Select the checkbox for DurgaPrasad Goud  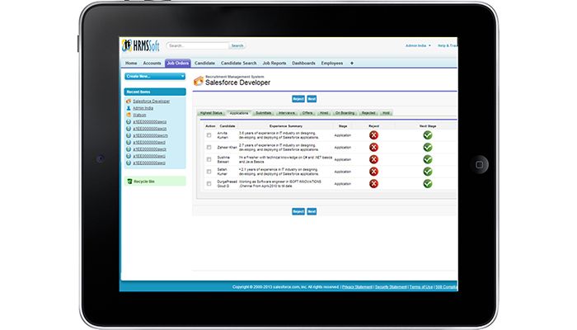209,184
